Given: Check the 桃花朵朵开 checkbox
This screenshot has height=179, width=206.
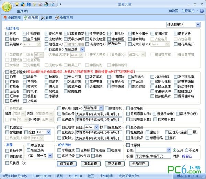Looking at the screenshot, I should 175,44.
